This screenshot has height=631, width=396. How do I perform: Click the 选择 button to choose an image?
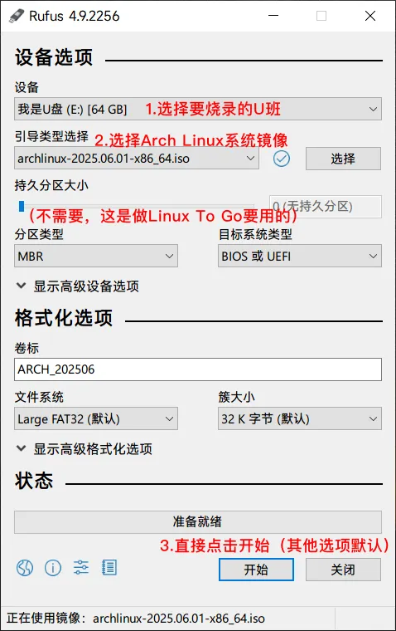coord(343,159)
